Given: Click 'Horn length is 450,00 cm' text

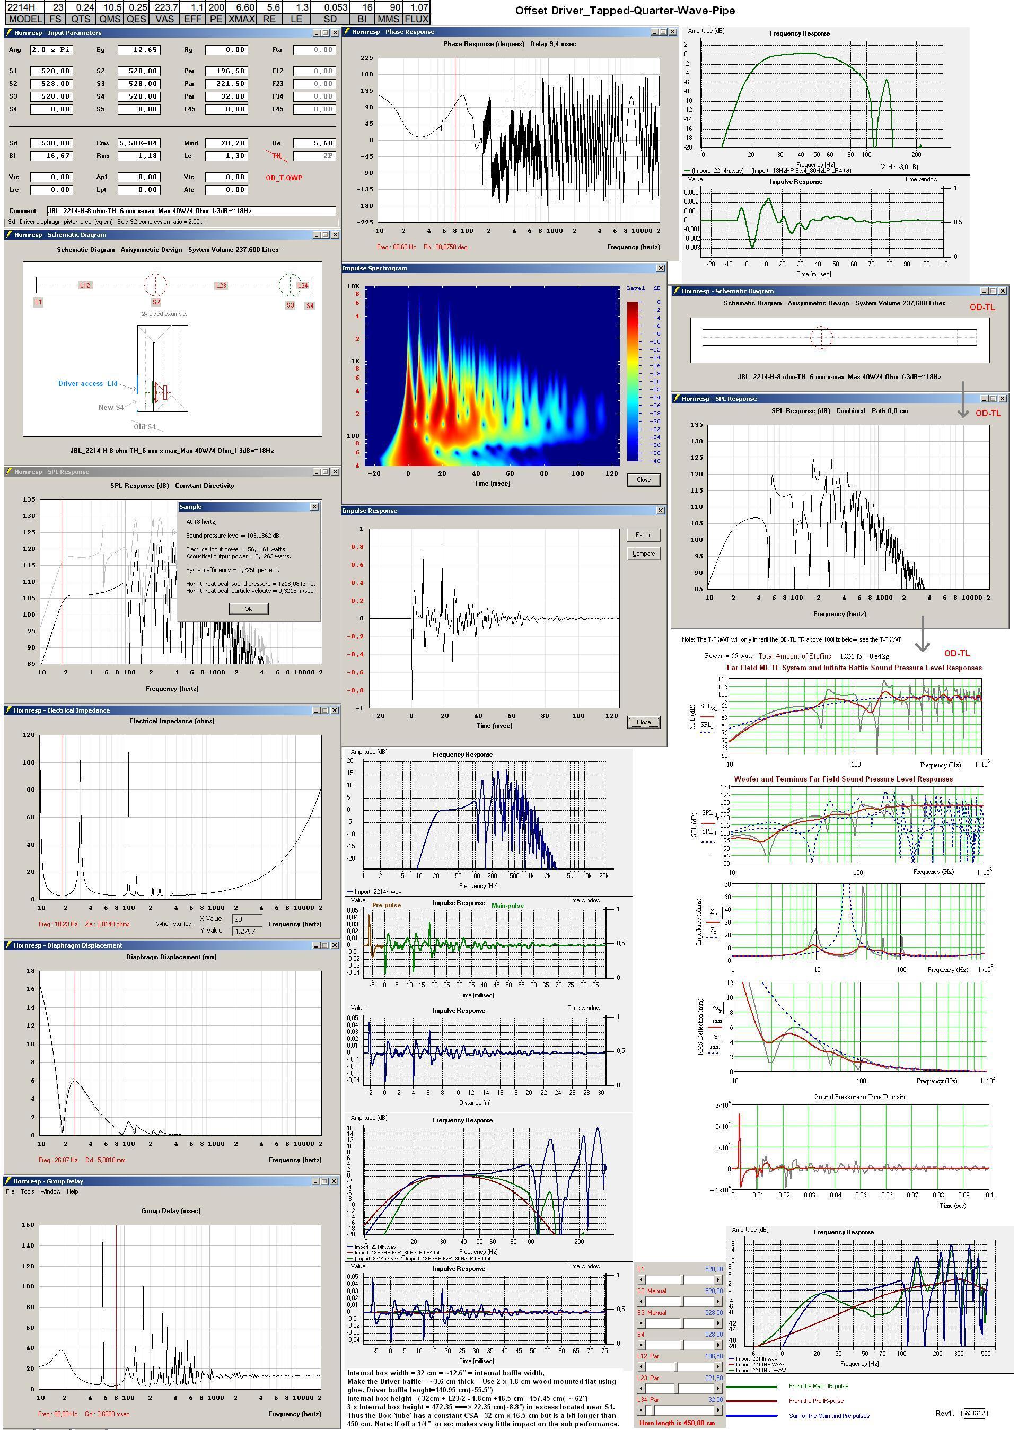Looking at the screenshot, I should 677,1423.
